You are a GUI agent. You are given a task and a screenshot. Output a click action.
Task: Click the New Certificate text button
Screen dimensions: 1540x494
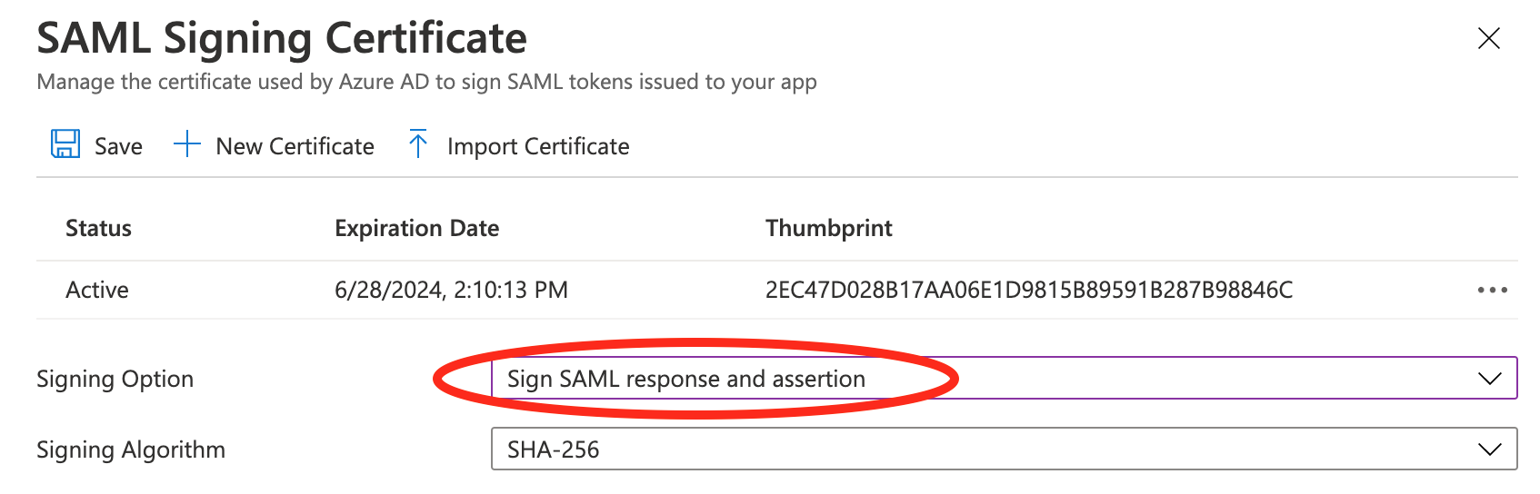[295, 146]
